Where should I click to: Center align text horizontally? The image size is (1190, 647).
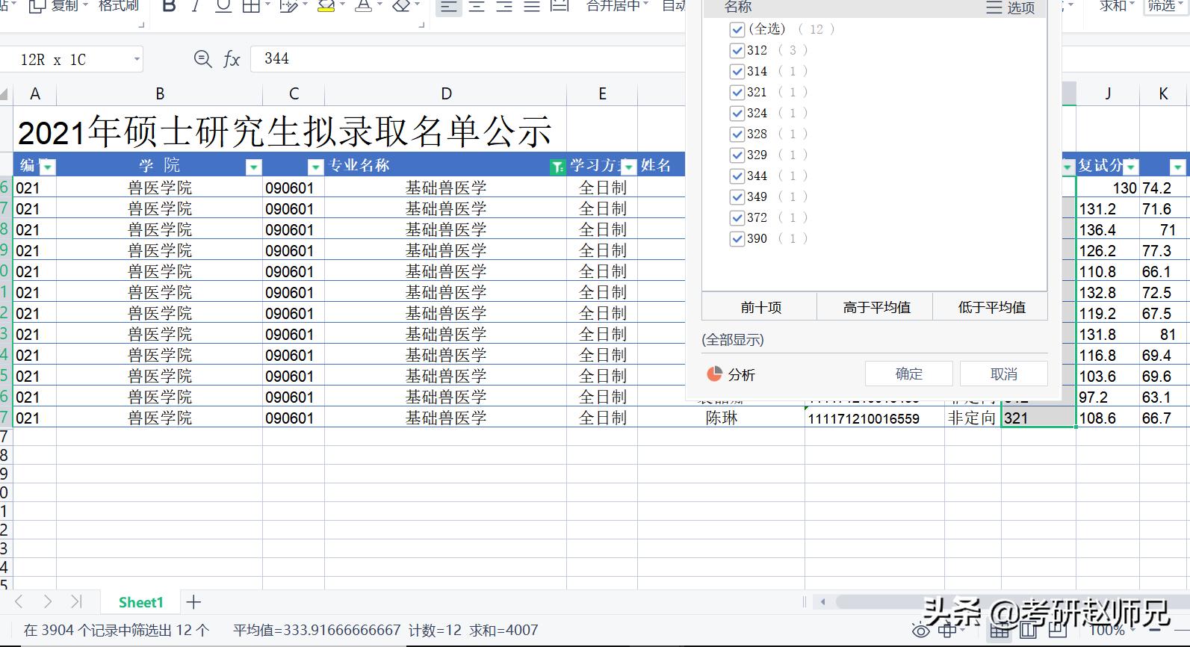477,6
